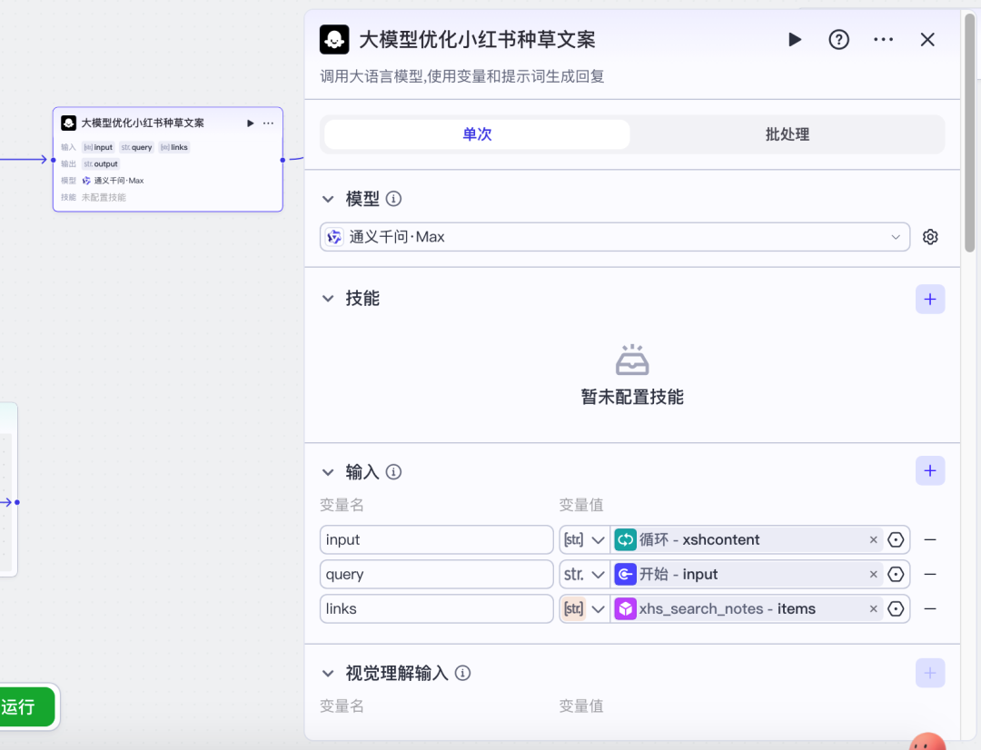Collapse the 技能 section
Image resolution: width=981 pixels, height=750 pixels.
click(x=328, y=299)
